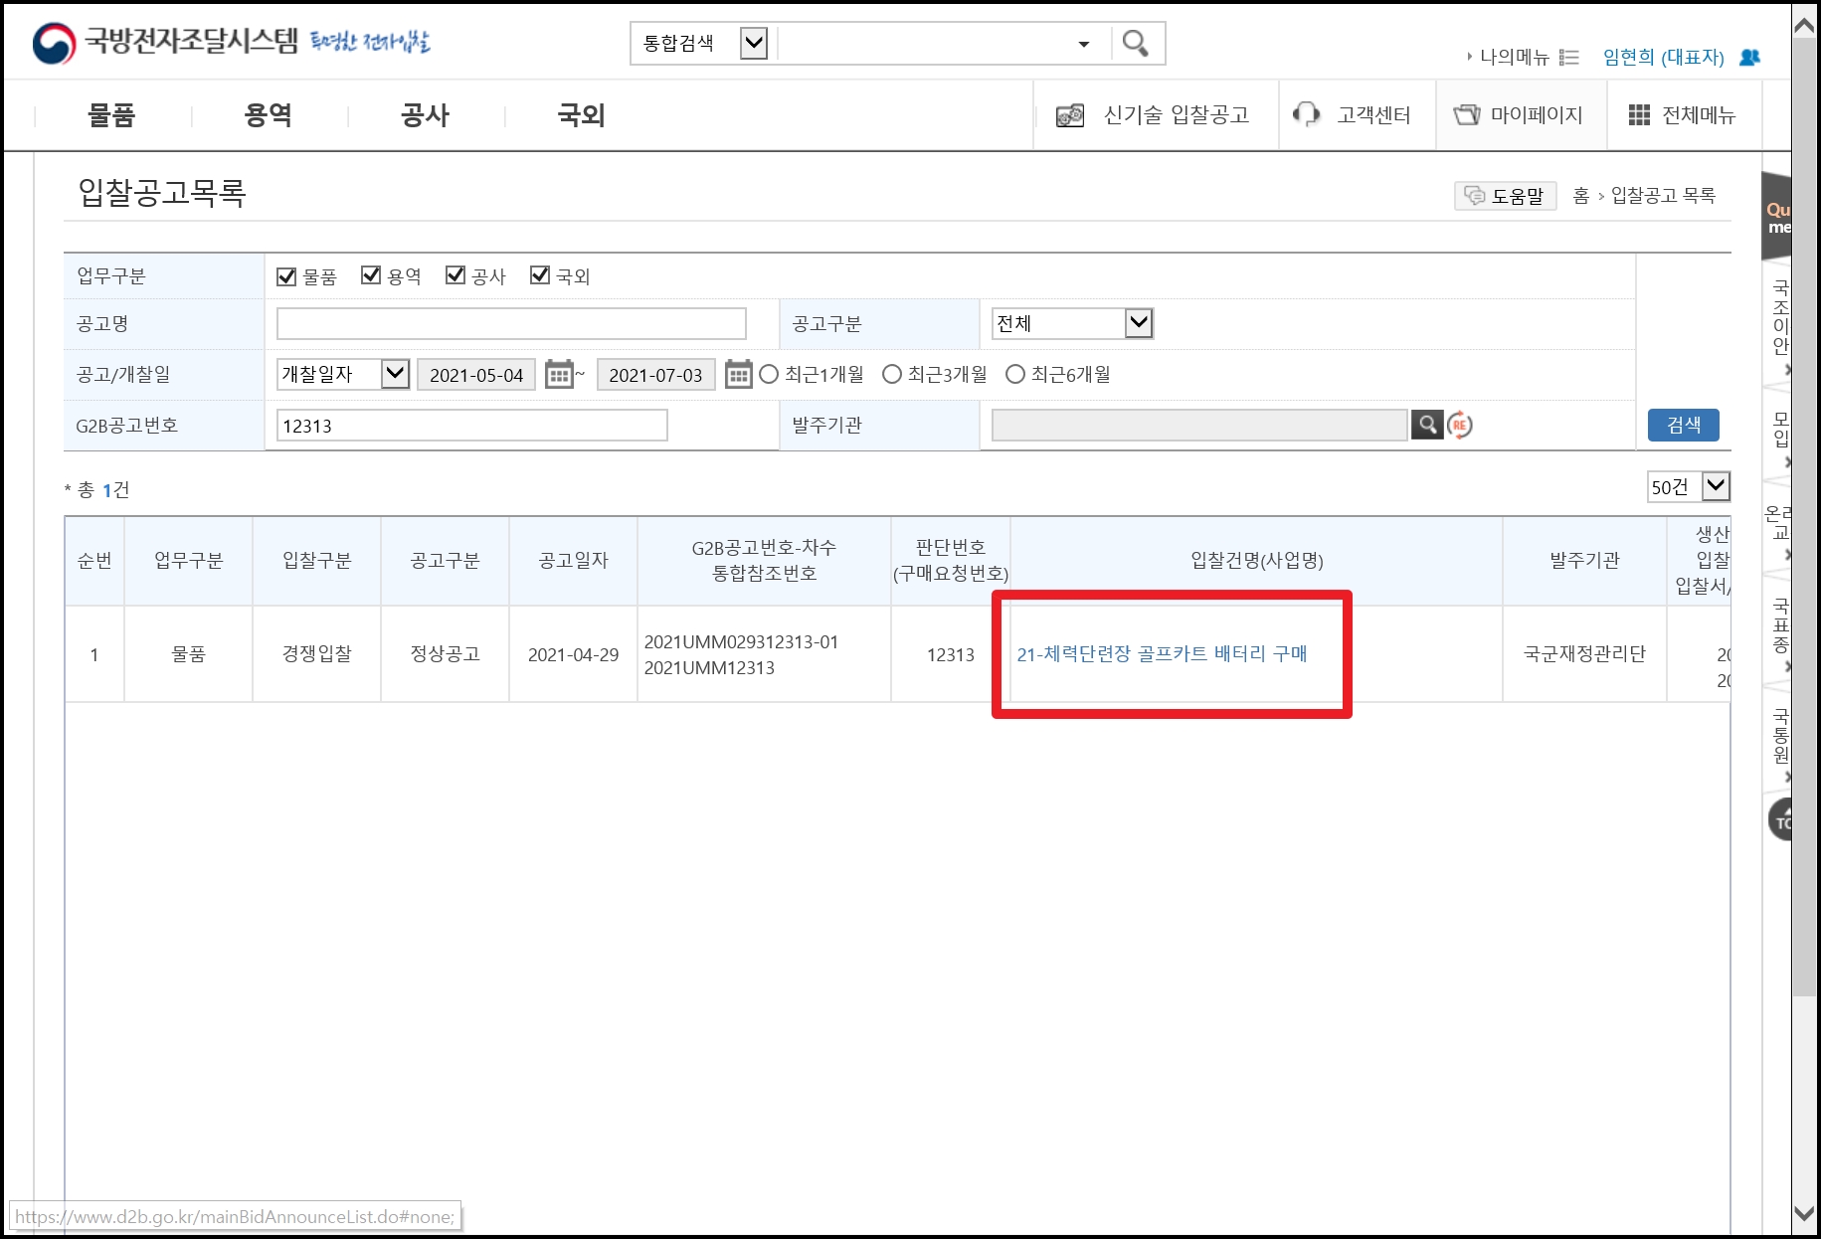The height and width of the screenshot is (1239, 1821).
Task: Expand the search box suggestion arrow
Action: tap(1084, 44)
